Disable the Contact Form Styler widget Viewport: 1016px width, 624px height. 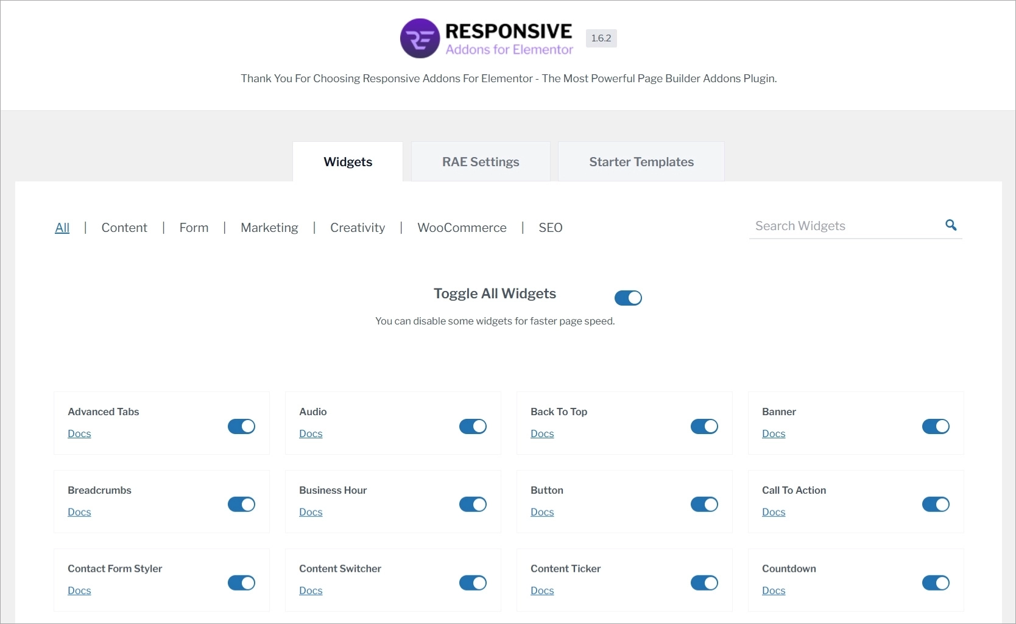pyautogui.click(x=241, y=583)
